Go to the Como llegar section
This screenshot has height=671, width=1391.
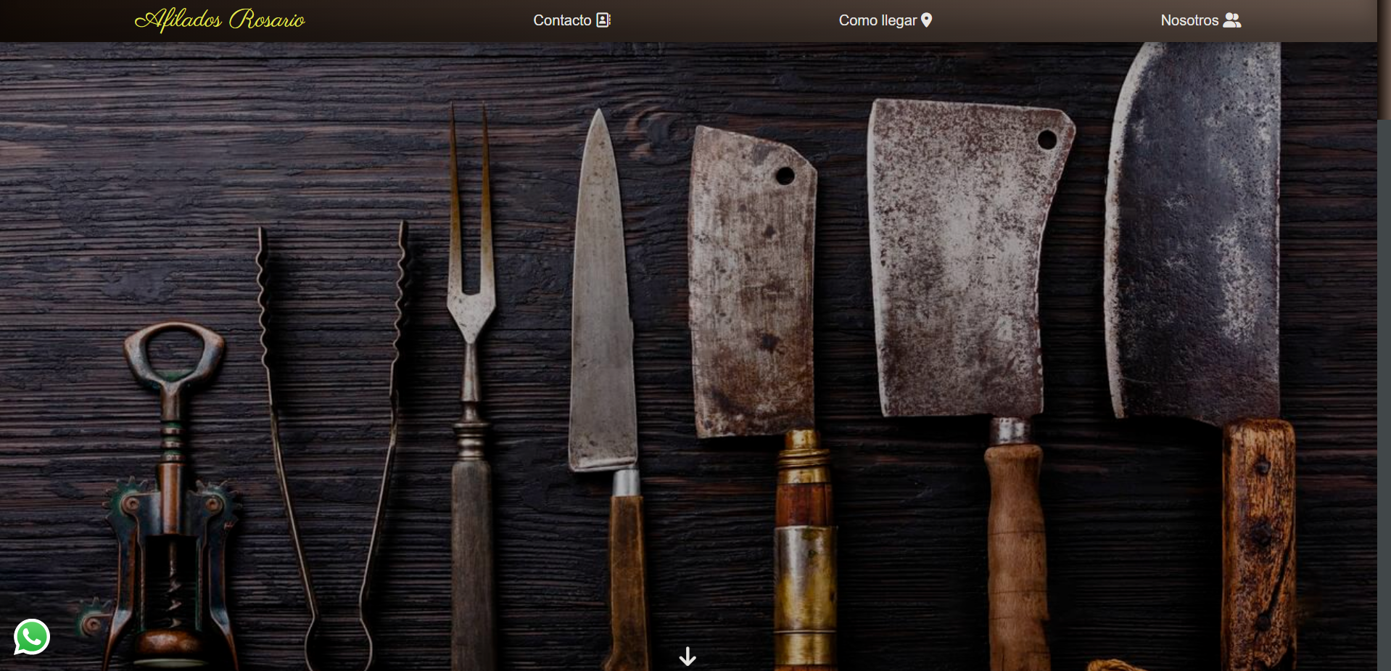click(x=877, y=20)
